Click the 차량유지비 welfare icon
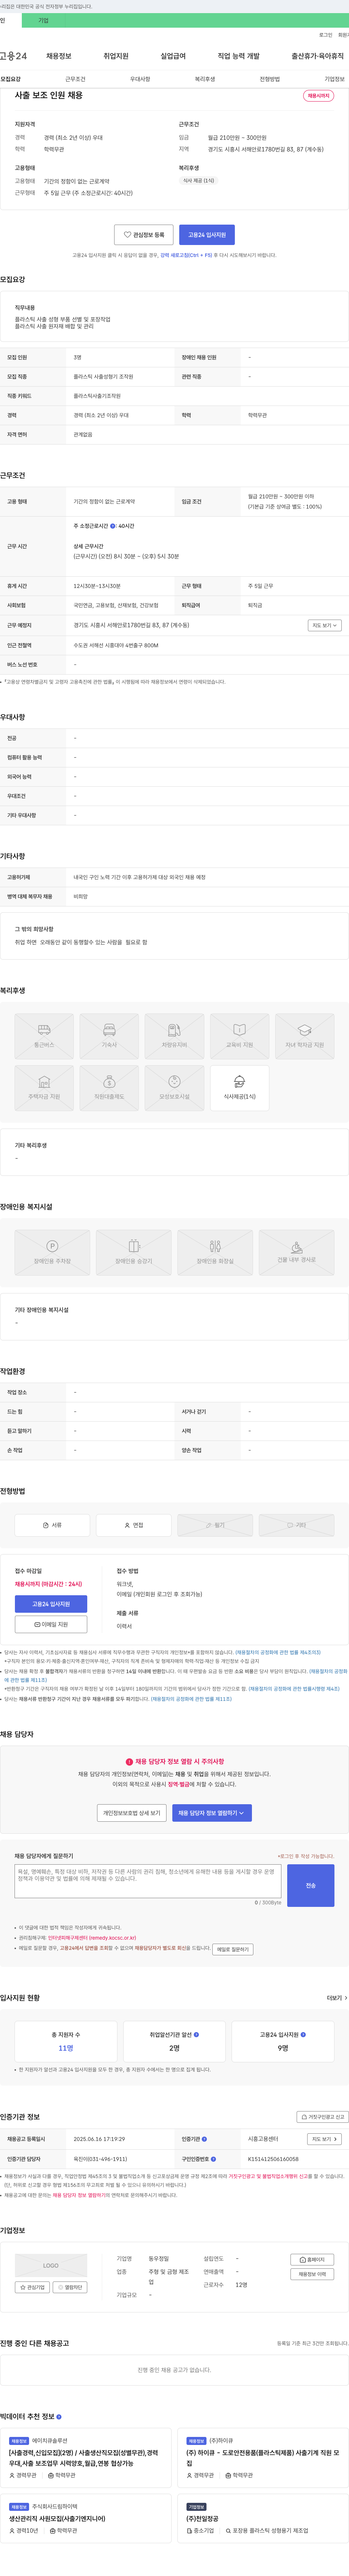349x2576 pixels. pyautogui.click(x=174, y=1036)
